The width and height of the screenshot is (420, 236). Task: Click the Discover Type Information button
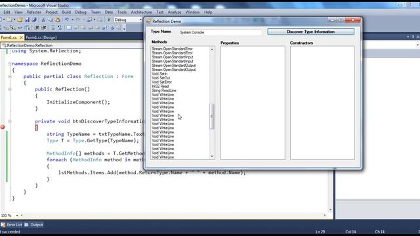point(310,32)
